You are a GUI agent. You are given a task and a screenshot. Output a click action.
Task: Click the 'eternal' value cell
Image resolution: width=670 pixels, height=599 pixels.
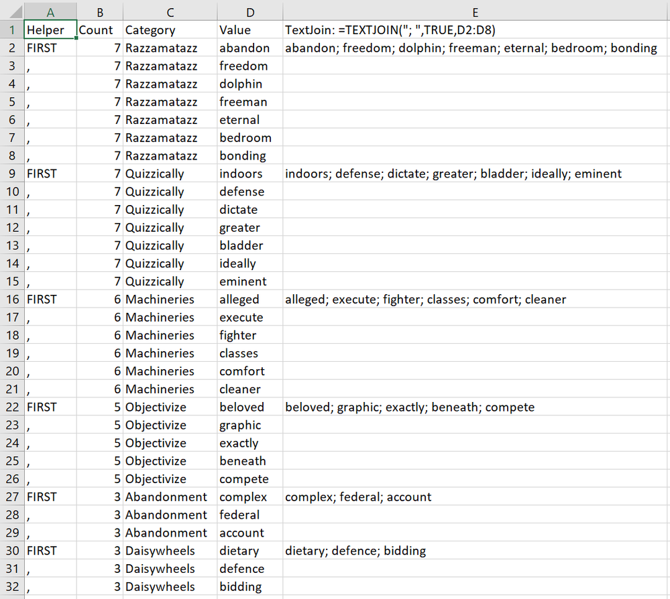pos(250,119)
